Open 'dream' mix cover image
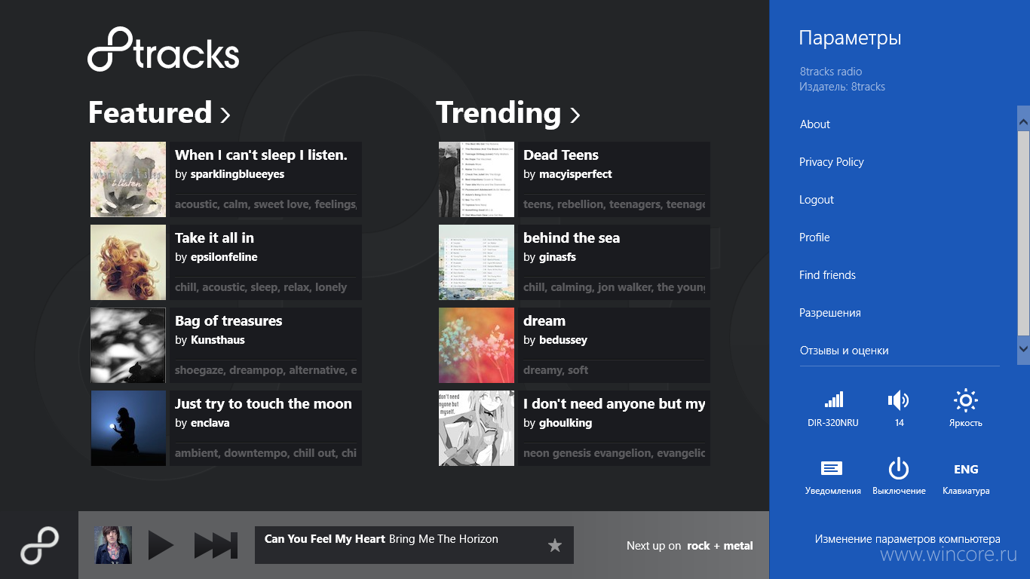The height and width of the screenshot is (579, 1030). (x=477, y=345)
